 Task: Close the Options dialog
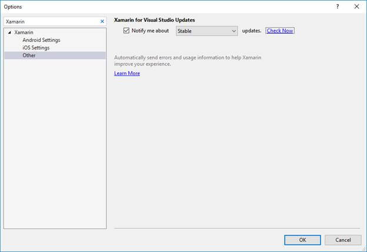tap(356, 6)
